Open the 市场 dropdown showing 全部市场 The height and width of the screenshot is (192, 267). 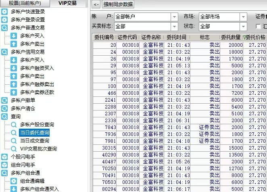pos(243,17)
